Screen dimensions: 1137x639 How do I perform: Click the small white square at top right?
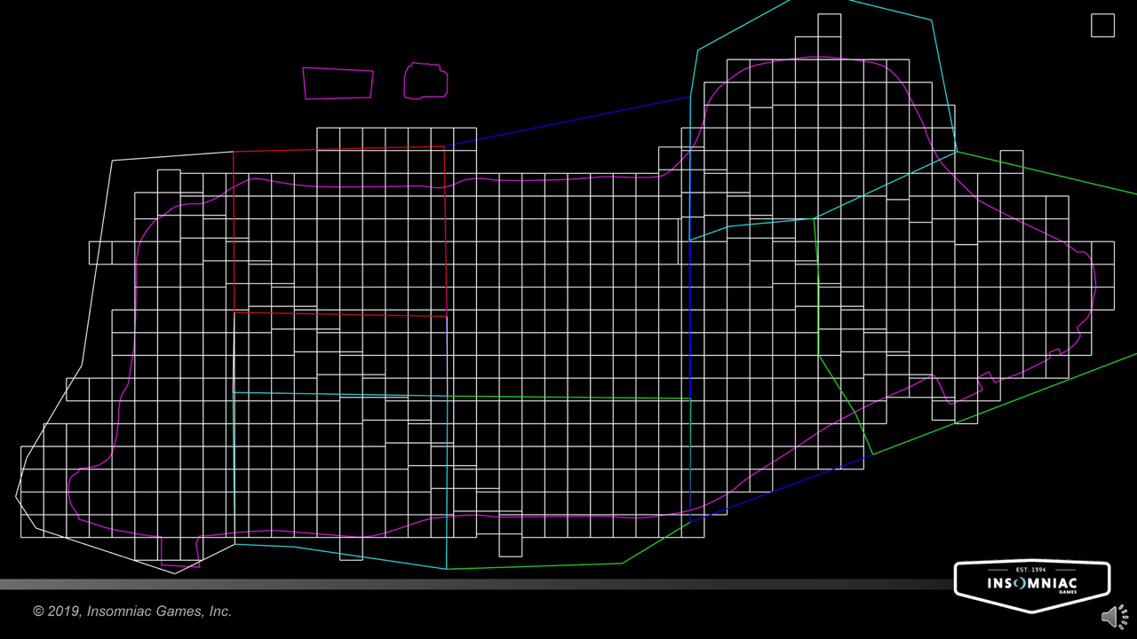(1102, 26)
